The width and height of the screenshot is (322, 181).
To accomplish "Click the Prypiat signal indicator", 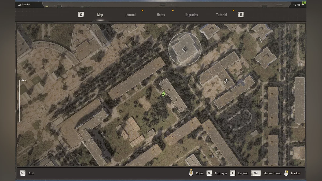I will (x=24, y=5).
